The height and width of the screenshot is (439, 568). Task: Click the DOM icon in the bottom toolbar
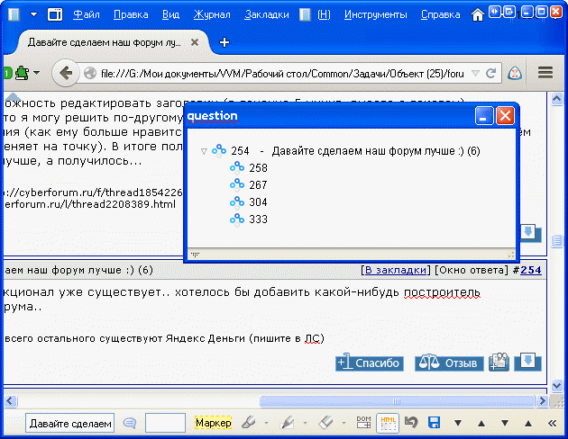(x=364, y=423)
